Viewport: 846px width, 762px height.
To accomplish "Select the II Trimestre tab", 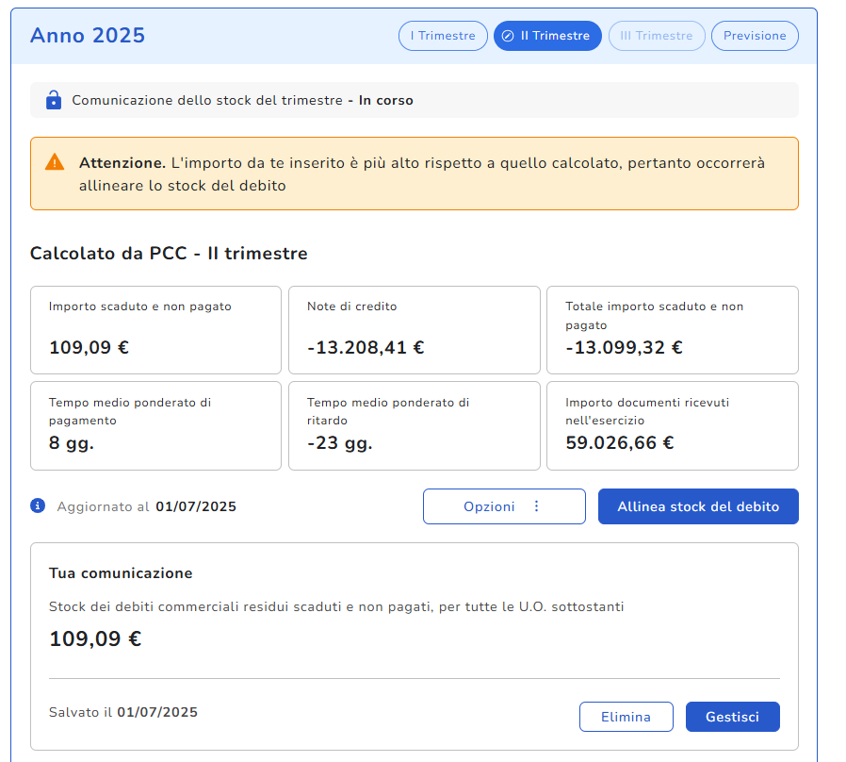I will click(547, 36).
